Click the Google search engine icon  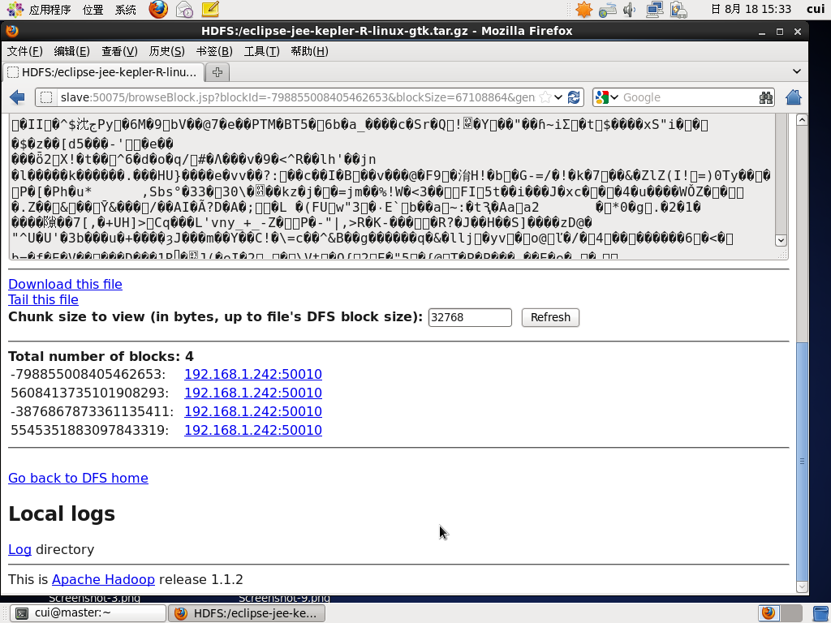pyautogui.click(x=601, y=97)
